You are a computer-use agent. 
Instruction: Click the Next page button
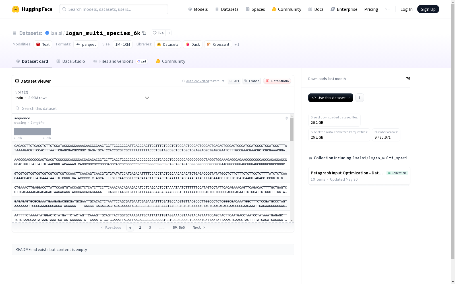click(x=199, y=227)
